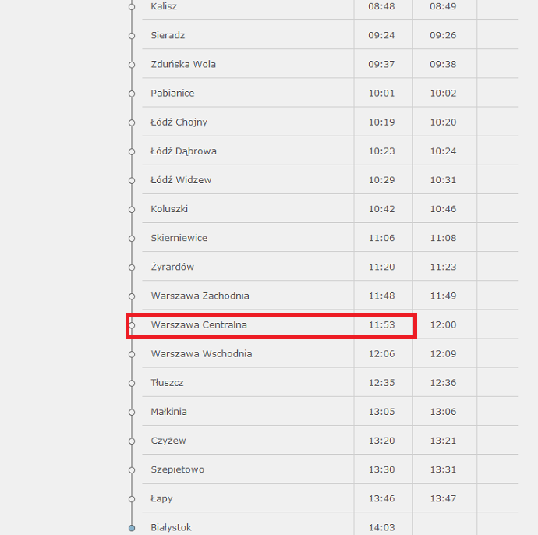Open the Łódź Dąbrowa station link
This screenshot has width=538, height=535.
183,151
